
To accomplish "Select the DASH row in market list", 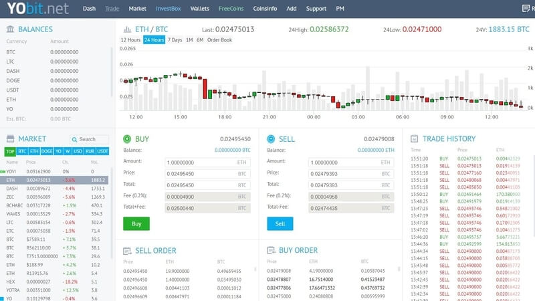I will tap(54, 189).
